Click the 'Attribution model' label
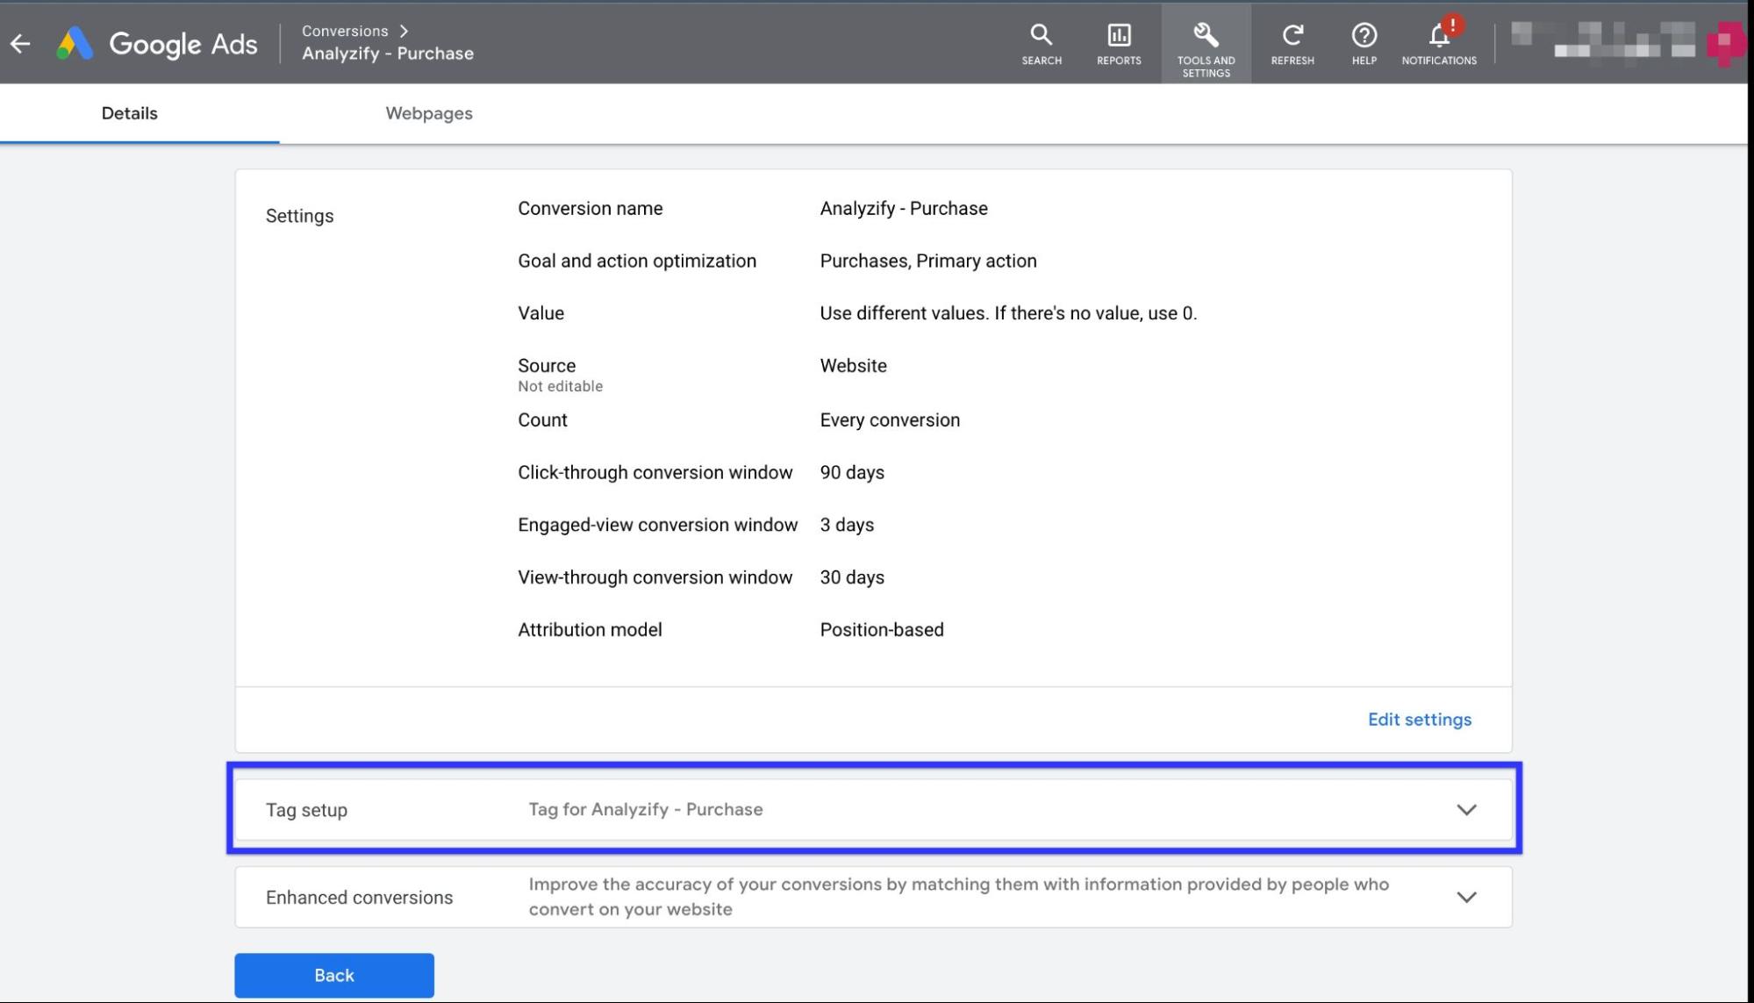The height and width of the screenshot is (1003, 1754). click(590, 630)
